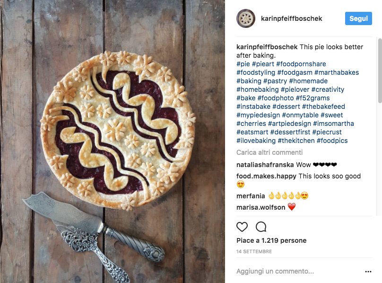Like the post with the heart icon
Image resolution: width=382 pixels, height=283 pixels.
coord(242,227)
